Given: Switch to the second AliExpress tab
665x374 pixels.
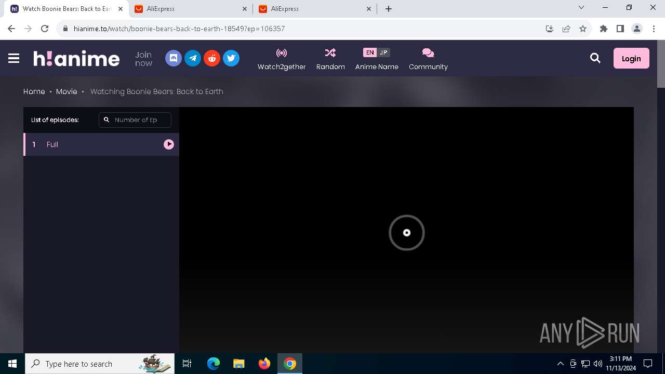Looking at the screenshot, I should [314, 9].
